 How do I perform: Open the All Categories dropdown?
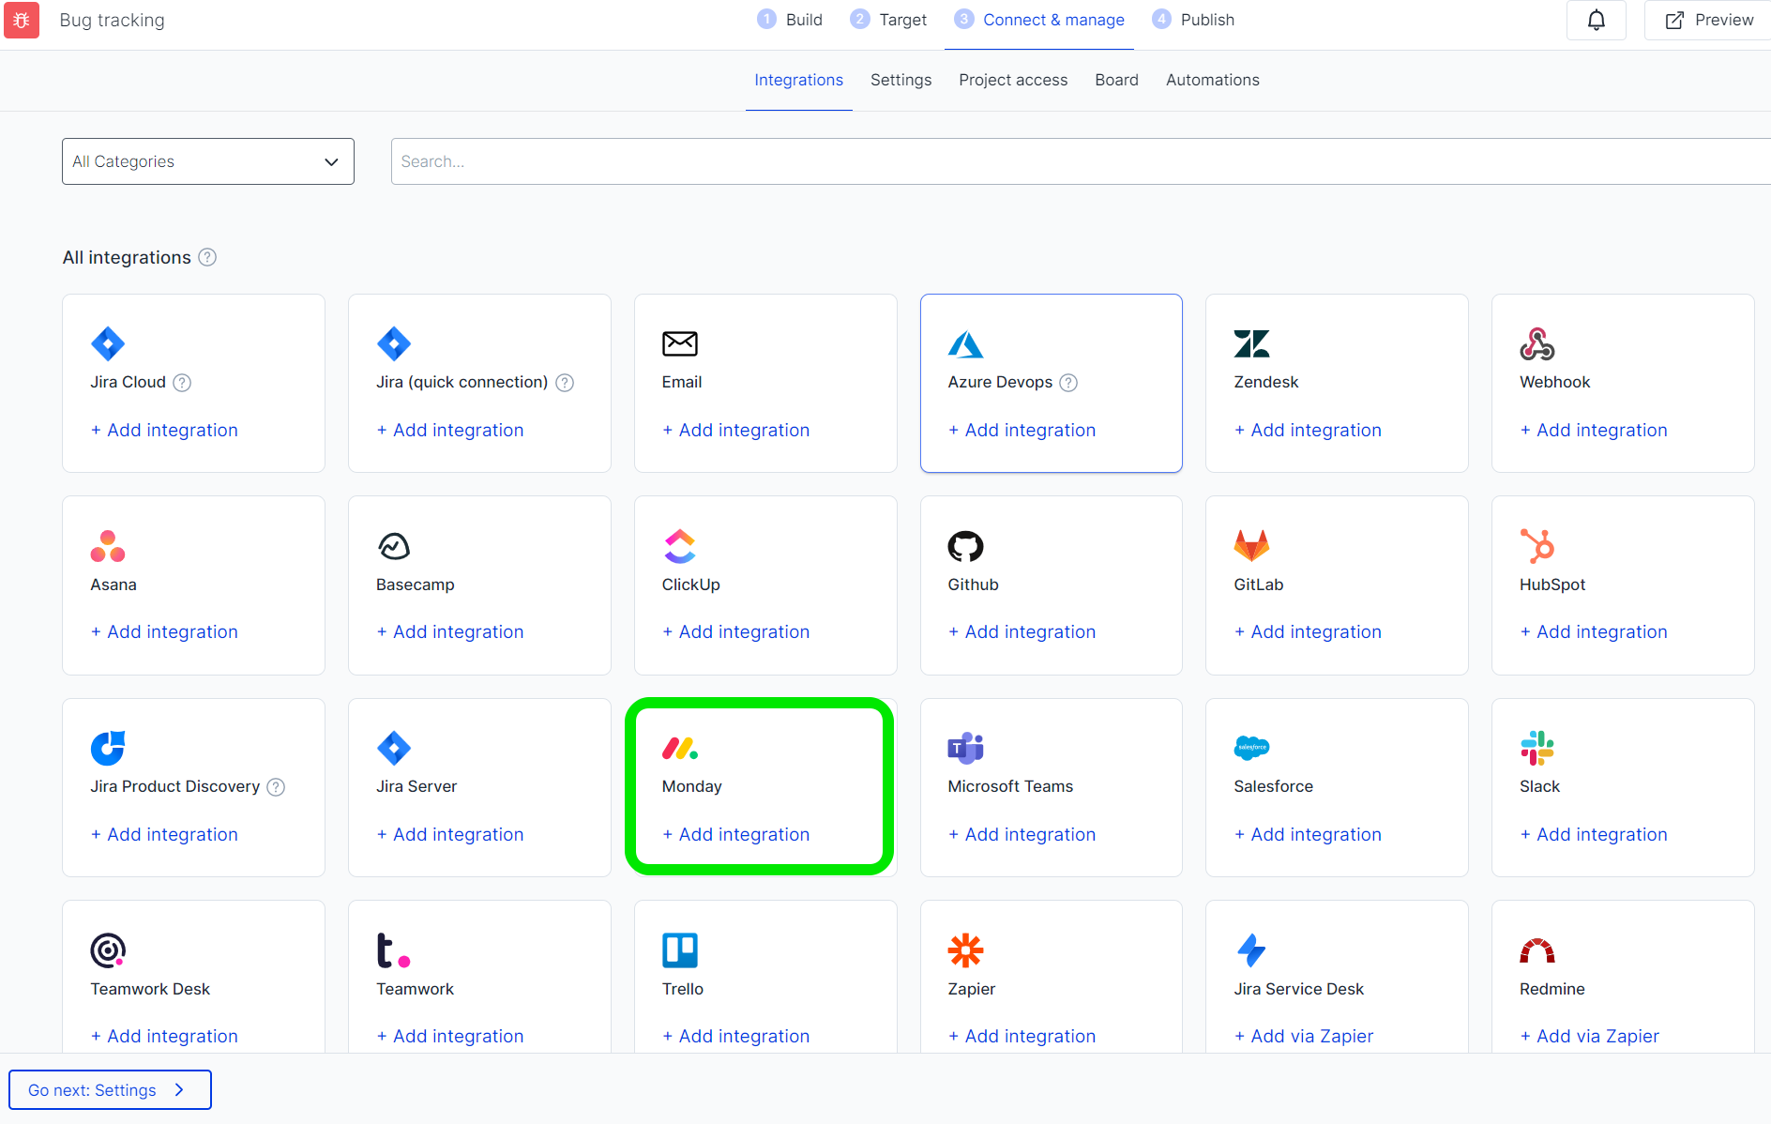coord(208,161)
